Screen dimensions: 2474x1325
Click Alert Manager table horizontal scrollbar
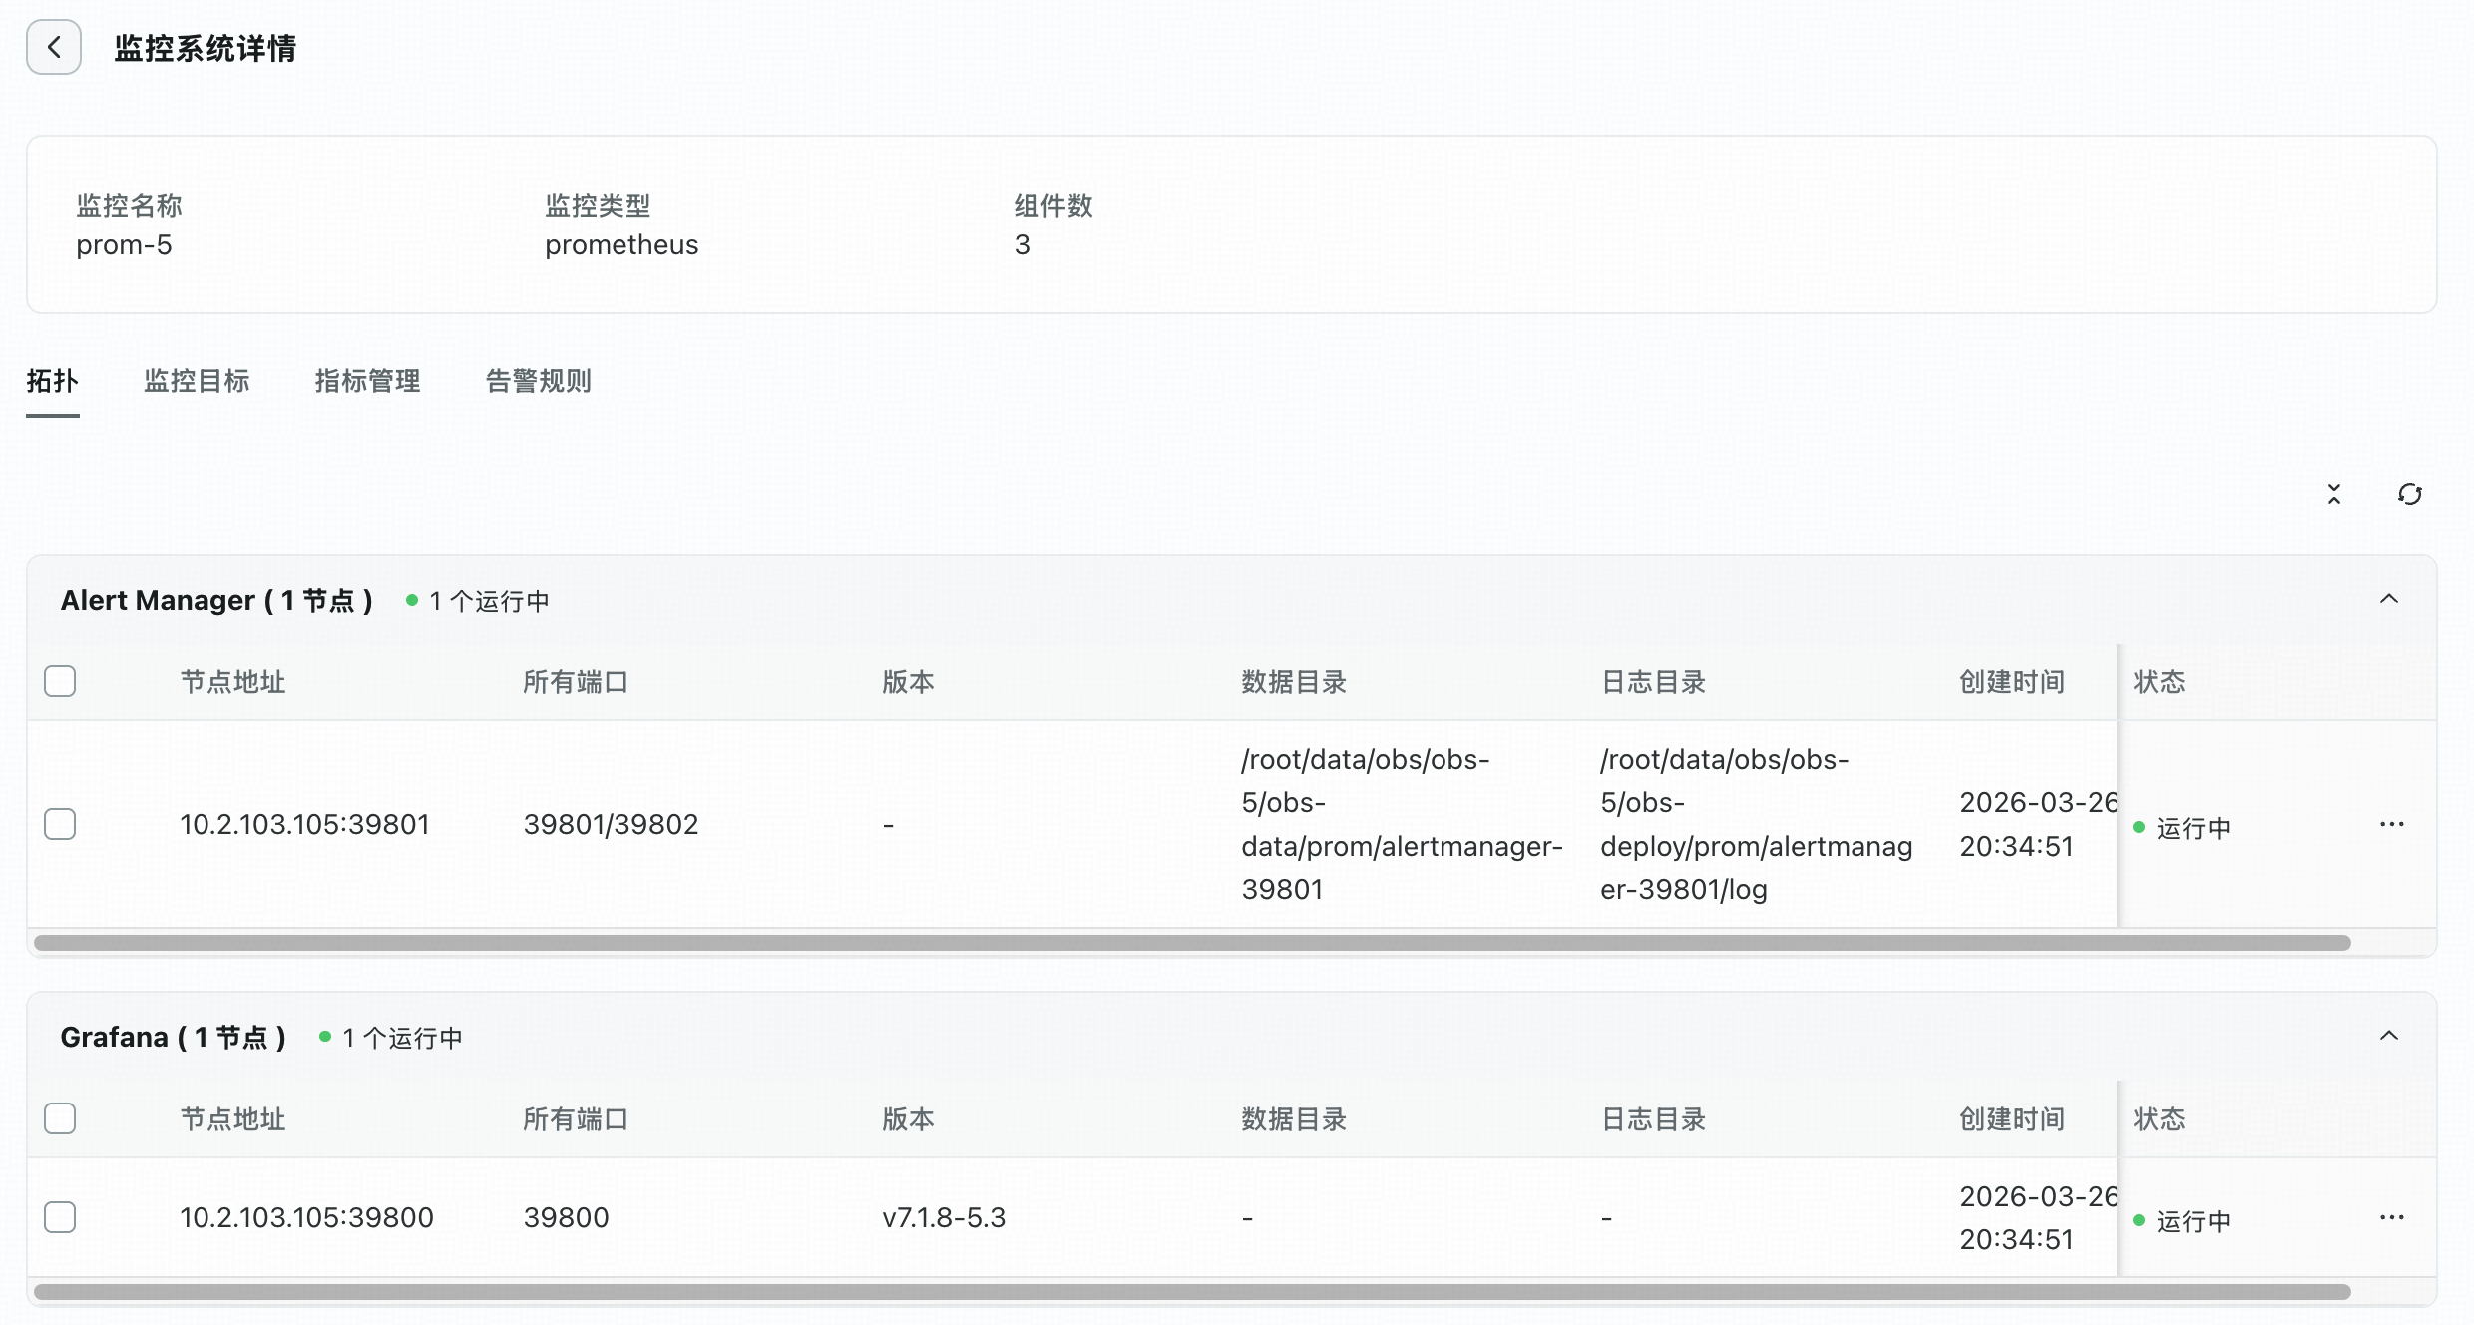pos(1192,943)
